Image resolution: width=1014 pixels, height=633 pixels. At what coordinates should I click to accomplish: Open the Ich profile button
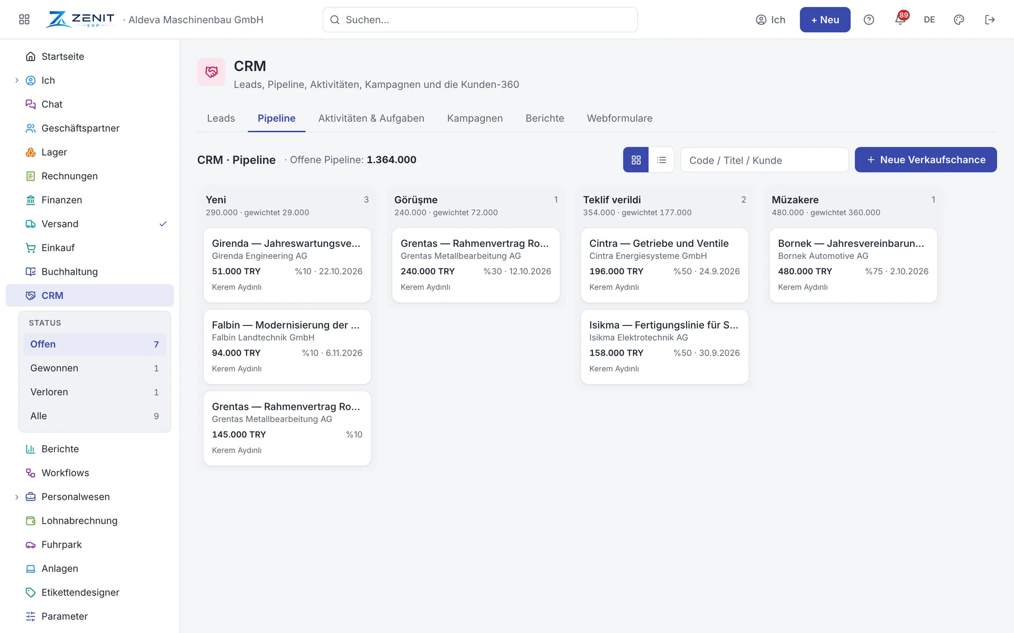771,20
